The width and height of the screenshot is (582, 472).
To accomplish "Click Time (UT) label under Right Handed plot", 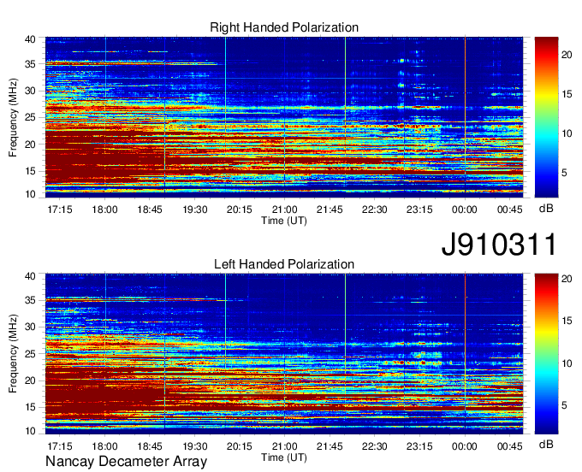I will coord(284,221).
